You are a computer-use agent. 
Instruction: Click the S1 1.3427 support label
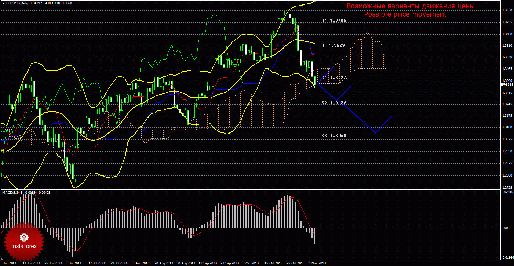[x=333, y=78]
